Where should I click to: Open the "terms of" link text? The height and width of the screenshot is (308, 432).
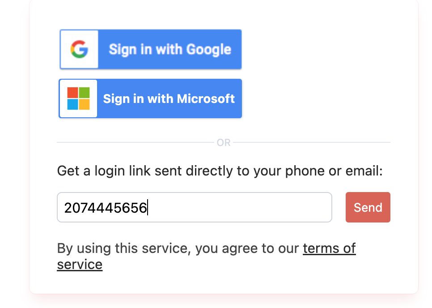point(329,248)
